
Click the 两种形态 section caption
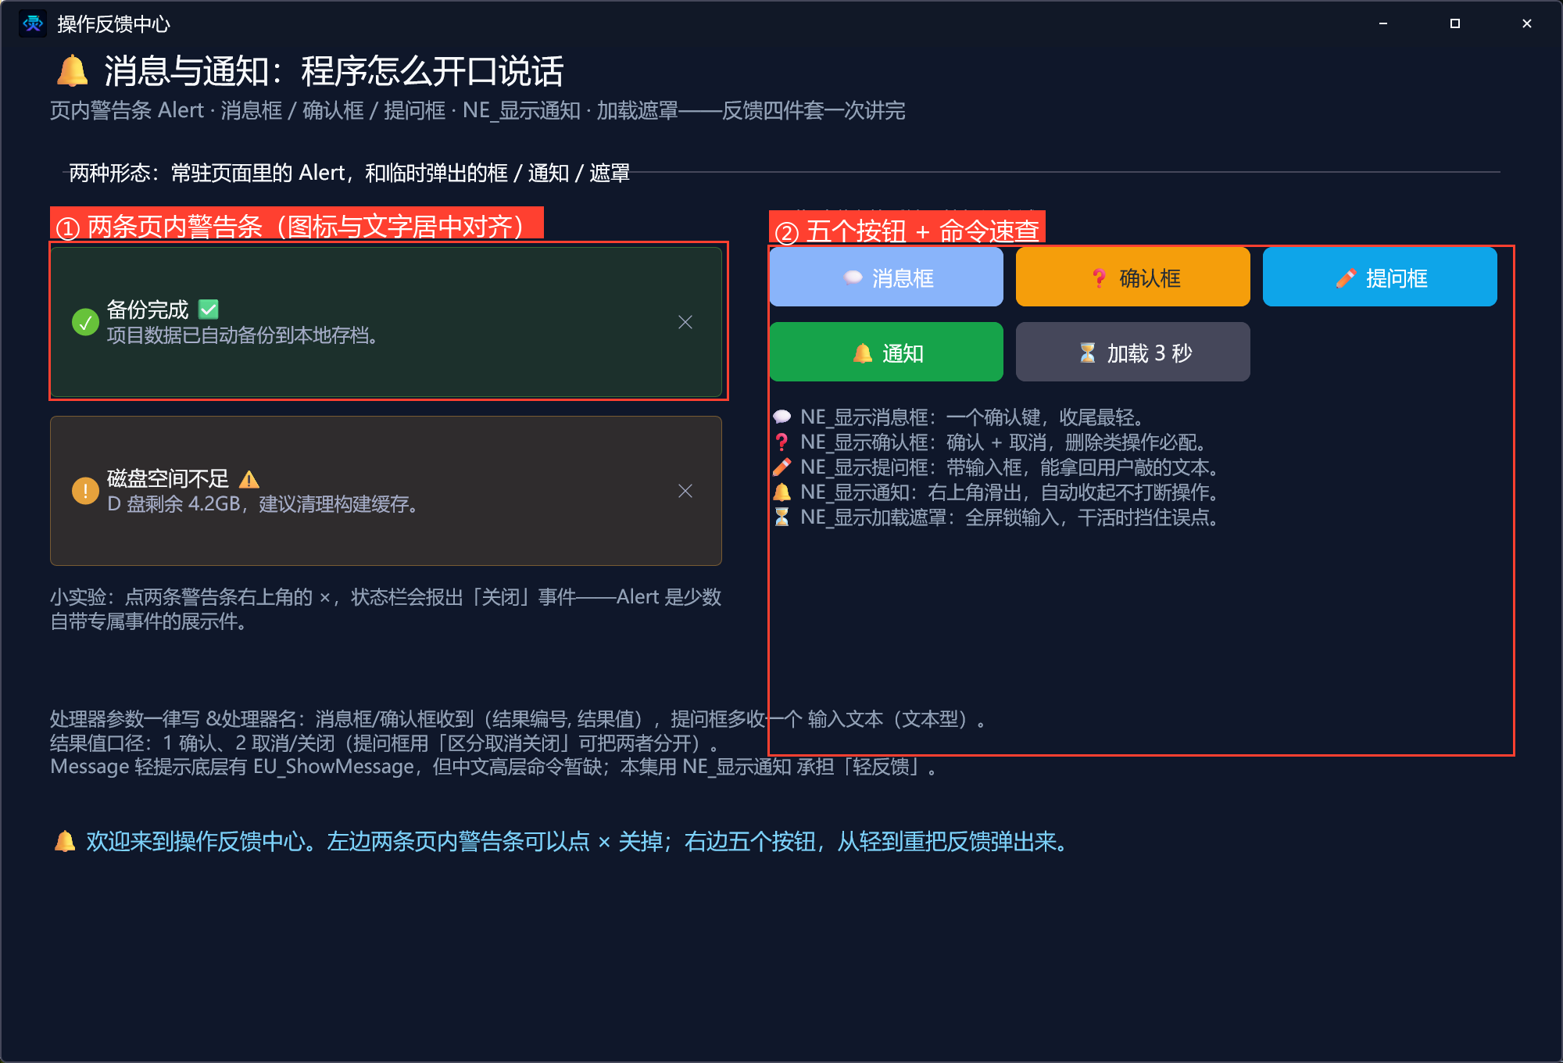(x=349, y=173)
